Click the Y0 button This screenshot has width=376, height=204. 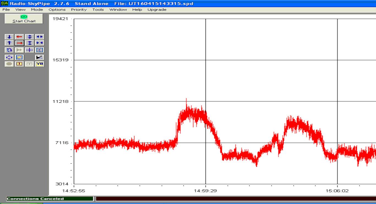point(40,64)
